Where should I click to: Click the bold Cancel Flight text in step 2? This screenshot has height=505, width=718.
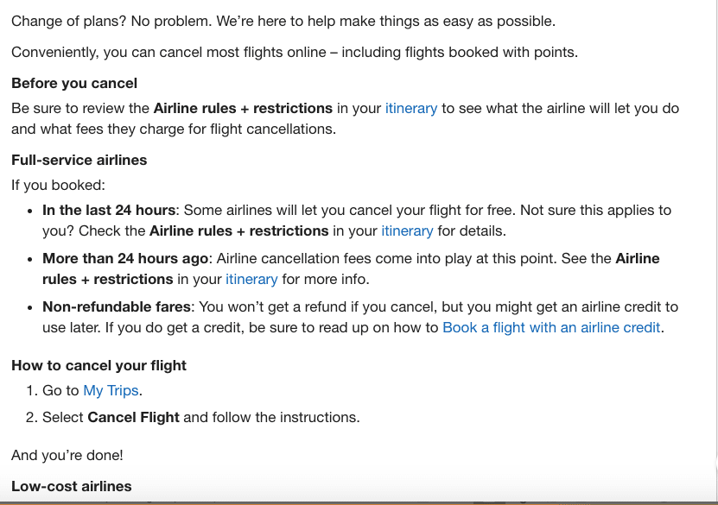pos(133,417)
